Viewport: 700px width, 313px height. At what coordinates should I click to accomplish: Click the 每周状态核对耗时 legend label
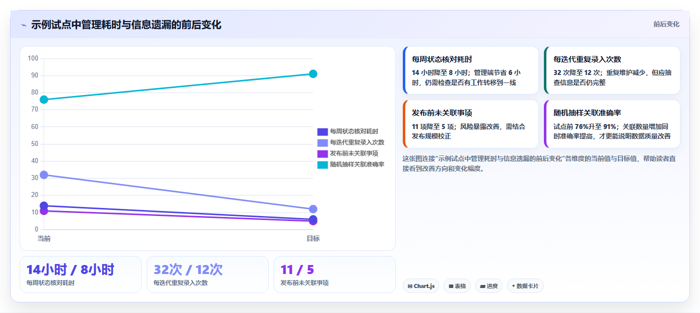point(354,131)
